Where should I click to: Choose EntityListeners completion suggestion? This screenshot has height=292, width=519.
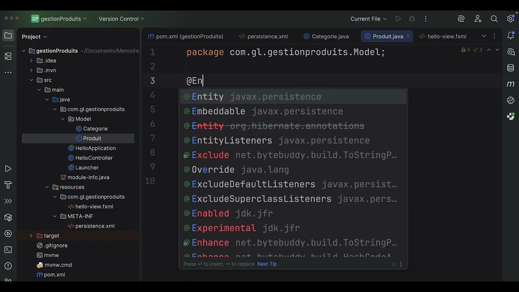(x=293, y=140)
